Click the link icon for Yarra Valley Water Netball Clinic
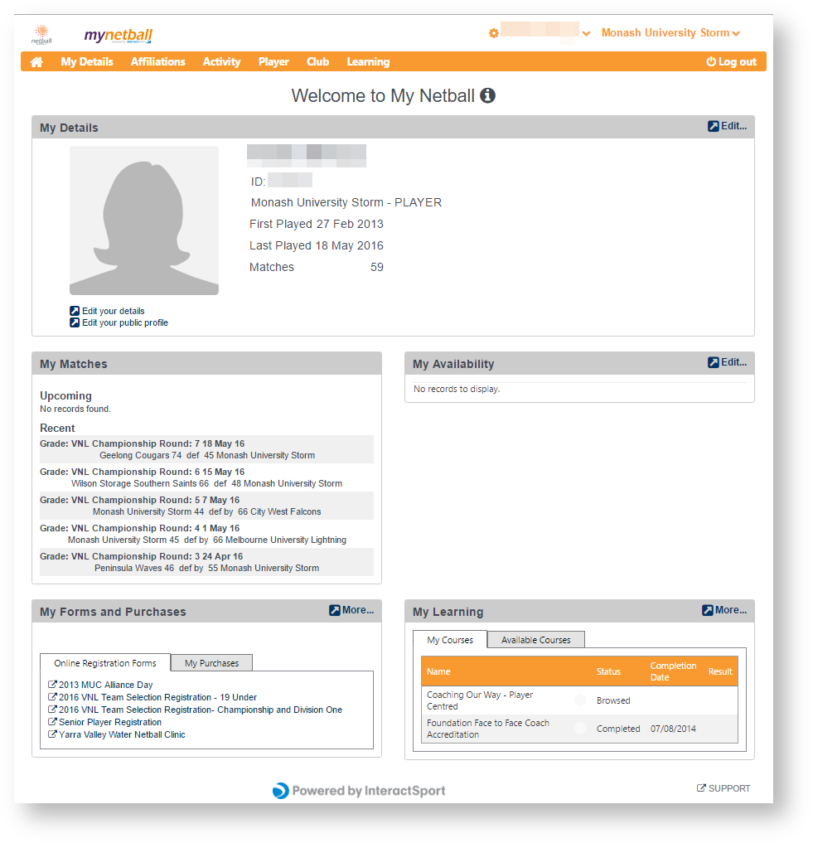Image resolution: width=813 pixels, height=843 pixels. 52,734
